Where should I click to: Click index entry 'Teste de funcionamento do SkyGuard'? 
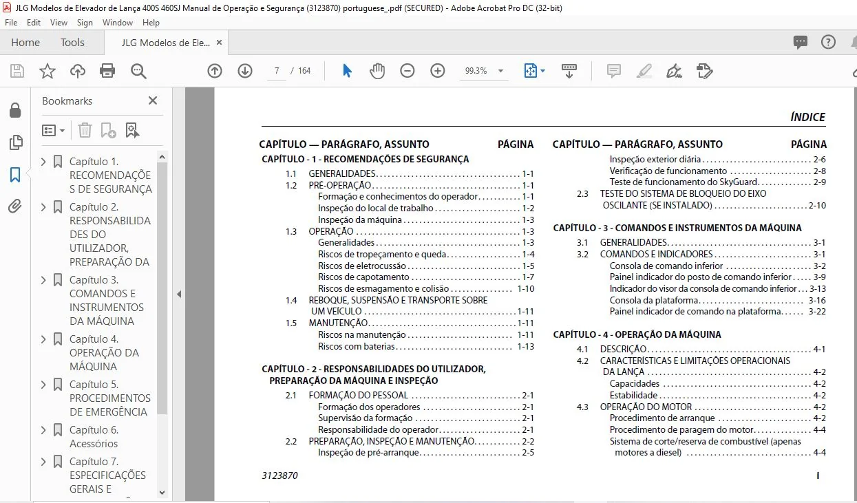pyautogui.click(x=684, y=182)
